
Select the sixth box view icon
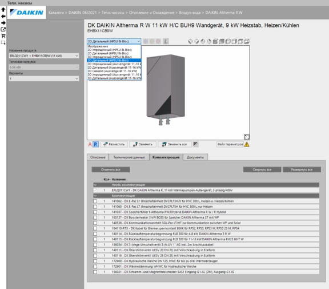coord(222,41)
